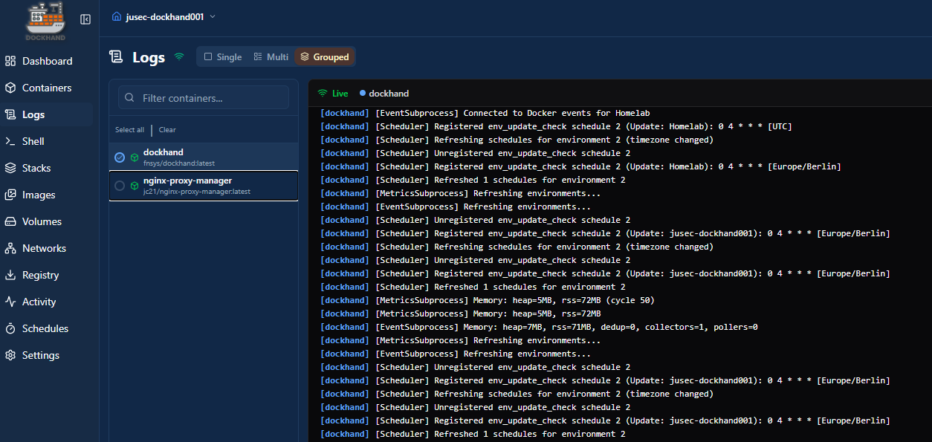Image resolution: width=932 pixels, height=442 pixels.
Task: Select the Grouped view mode button
Action: 325,57
